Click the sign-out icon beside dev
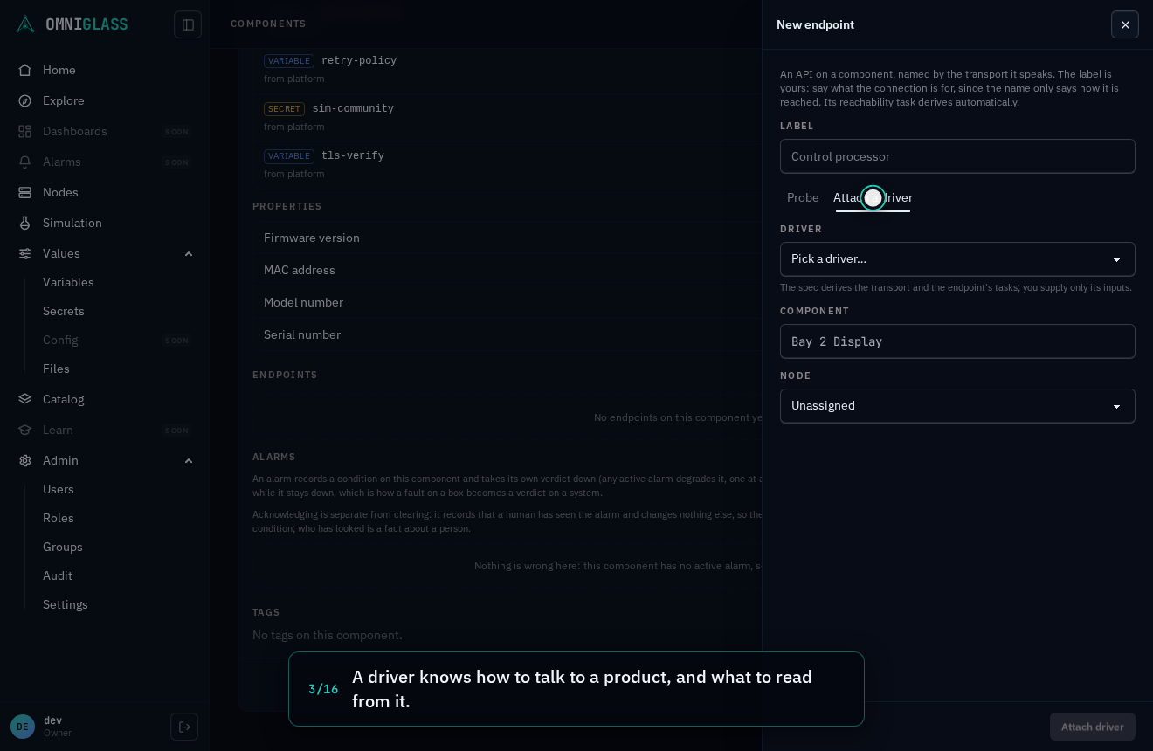The image size is (1153, 751). pos(184,727)
